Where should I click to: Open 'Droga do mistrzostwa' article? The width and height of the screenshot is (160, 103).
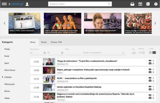pos(87,61)
